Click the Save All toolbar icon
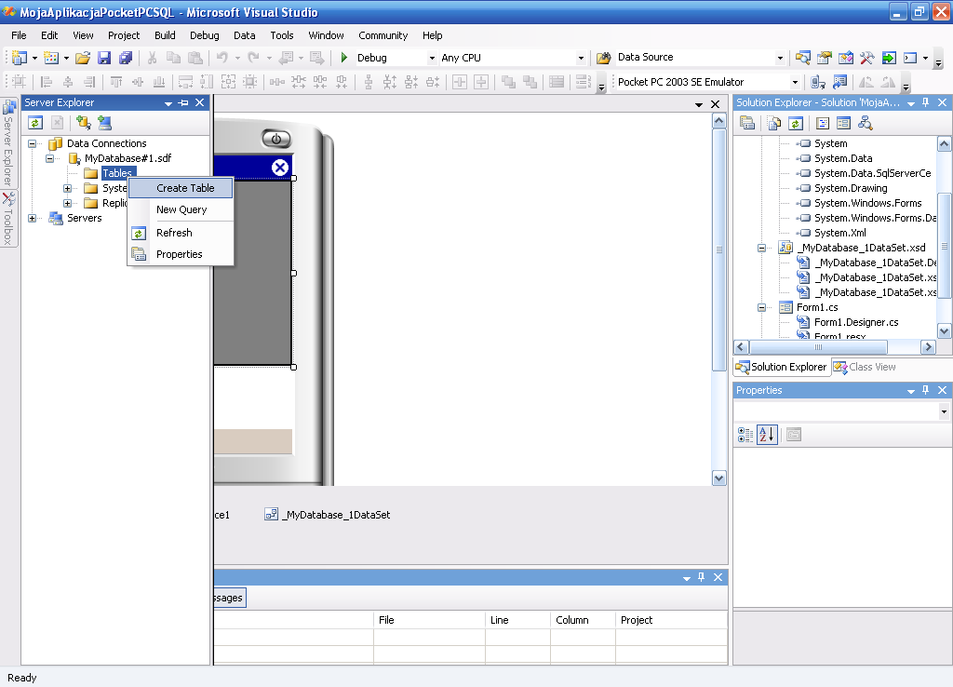This screenshot has height=687, width=953. 126,58
